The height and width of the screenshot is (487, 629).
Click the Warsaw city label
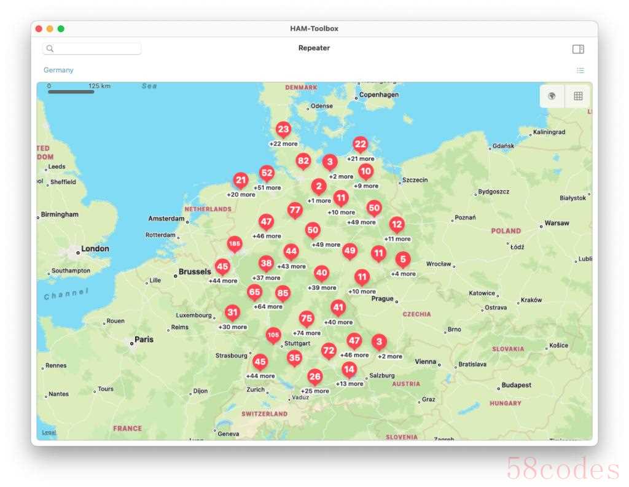(557, 223)
